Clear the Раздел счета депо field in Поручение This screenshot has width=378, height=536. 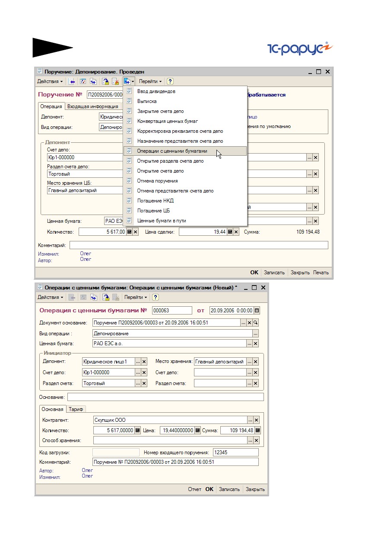tap(316, 174)
